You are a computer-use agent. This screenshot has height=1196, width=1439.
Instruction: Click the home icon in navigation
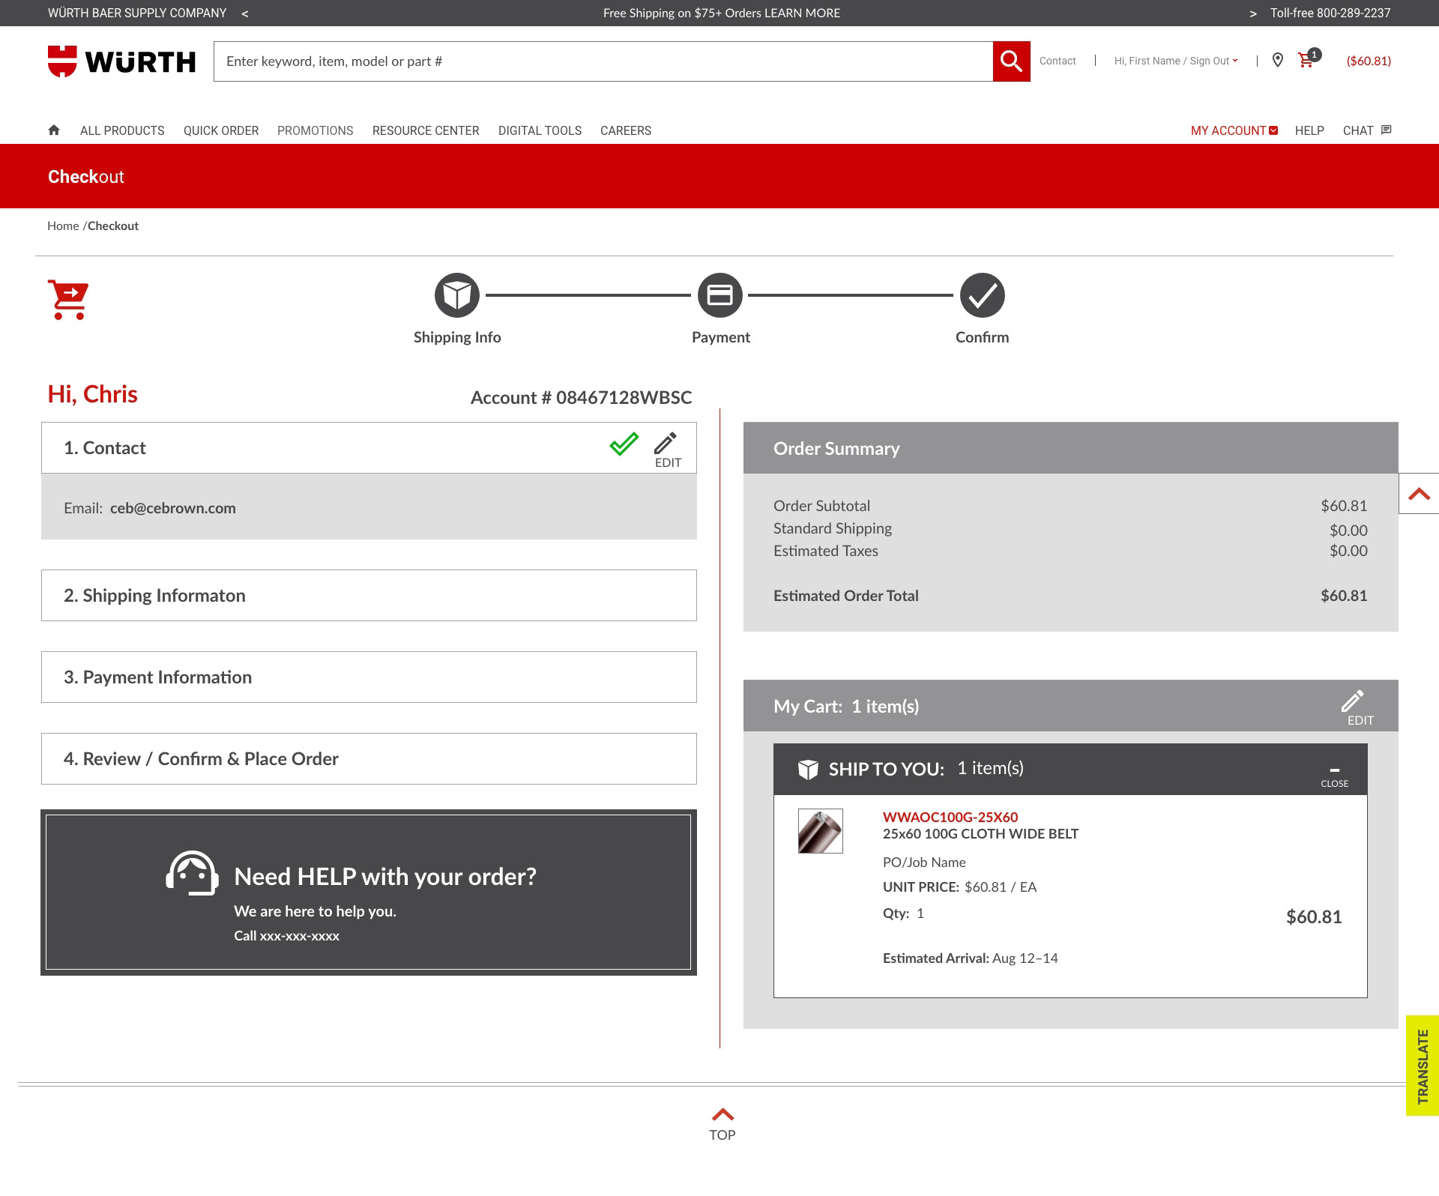point(54,130)
